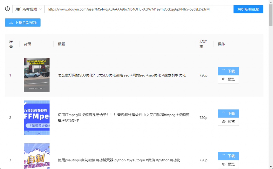Download the pyautogui video in row 3
The image size is (273, 169).
[x=228, y=156]
